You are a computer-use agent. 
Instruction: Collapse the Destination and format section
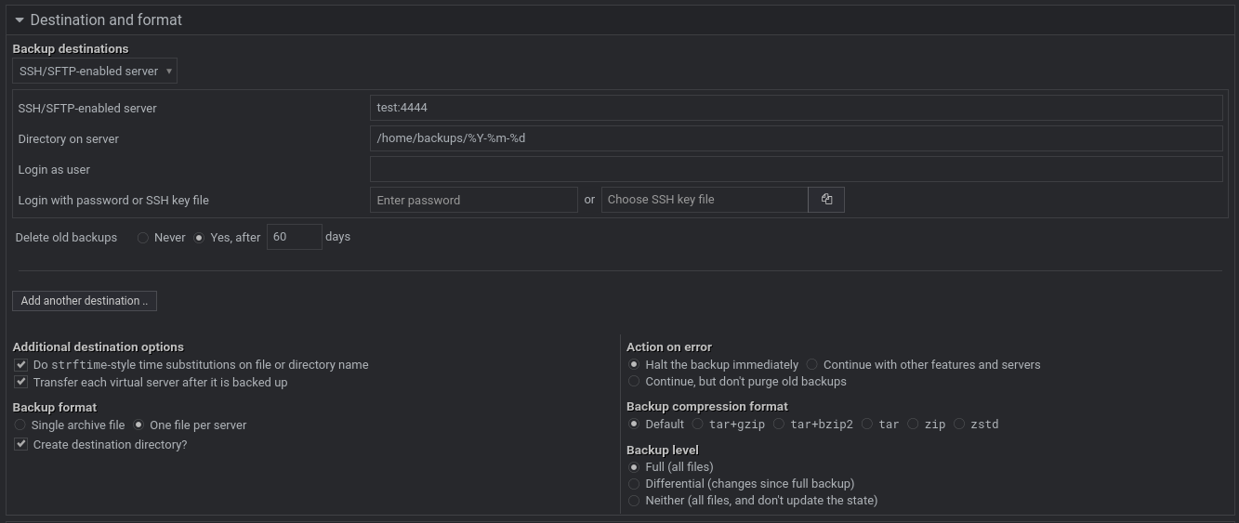tap(20, 20)
